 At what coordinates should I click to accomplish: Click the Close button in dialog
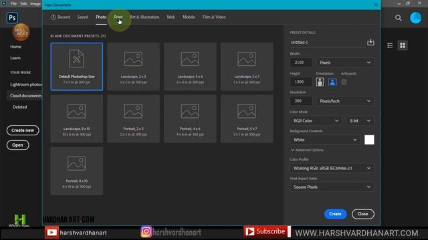tap(362, 214)
